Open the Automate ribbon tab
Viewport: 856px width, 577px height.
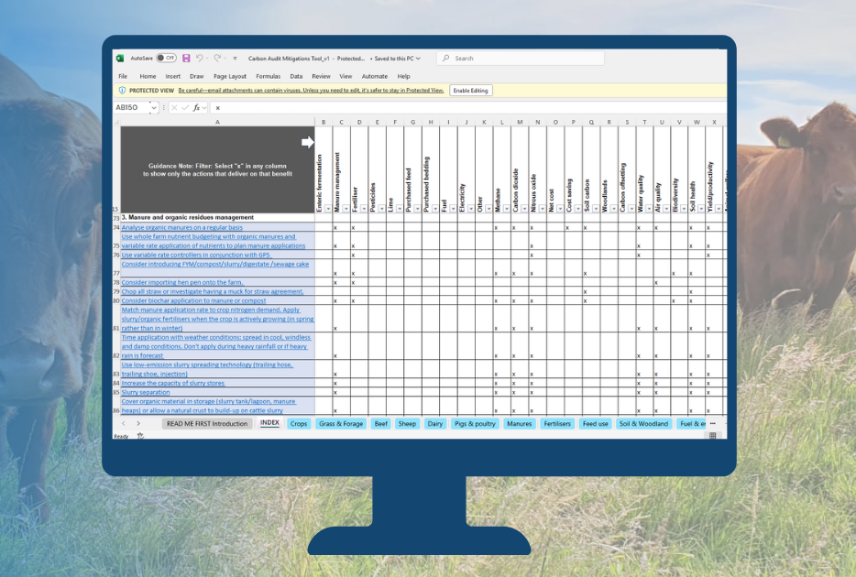coord(375,76)
